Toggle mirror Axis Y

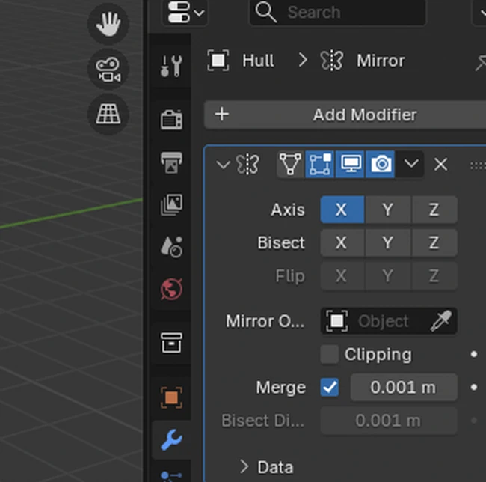[x=388, y=210]
